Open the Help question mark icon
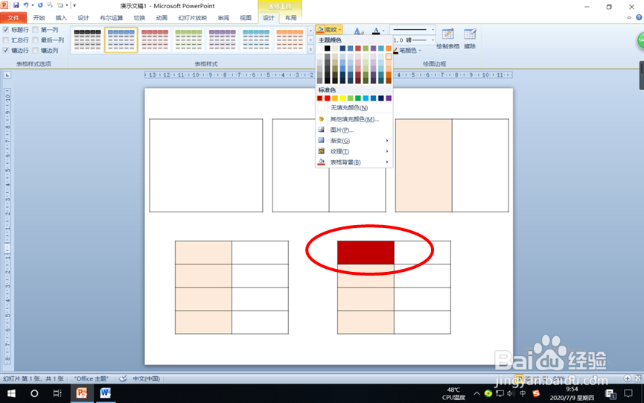The height and width of the screenshot is (403, 644). tap(639, 17)
